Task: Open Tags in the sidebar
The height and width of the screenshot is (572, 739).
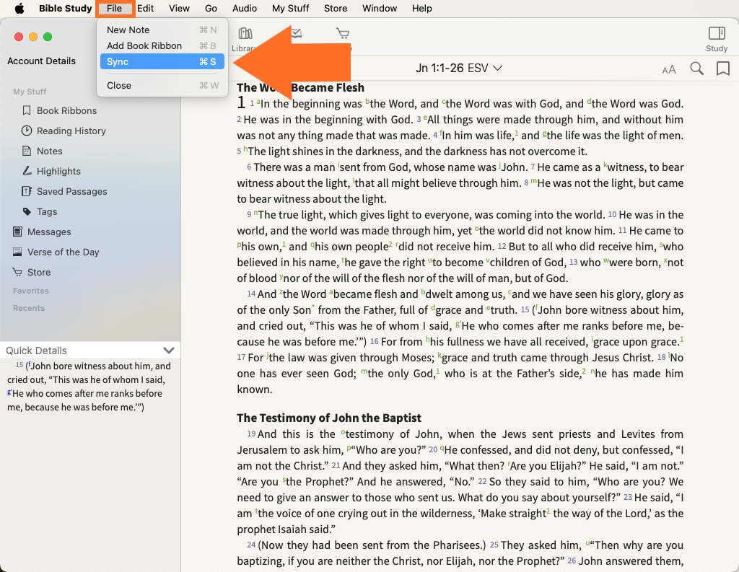Action: coord(47,212)
